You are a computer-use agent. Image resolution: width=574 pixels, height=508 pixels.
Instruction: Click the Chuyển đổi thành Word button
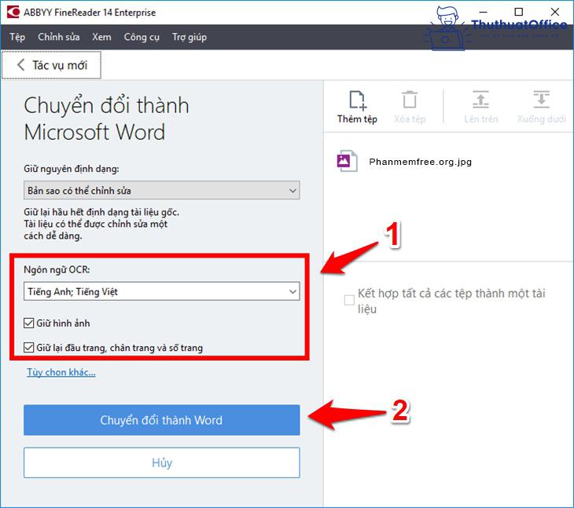[x=161, y=420]
